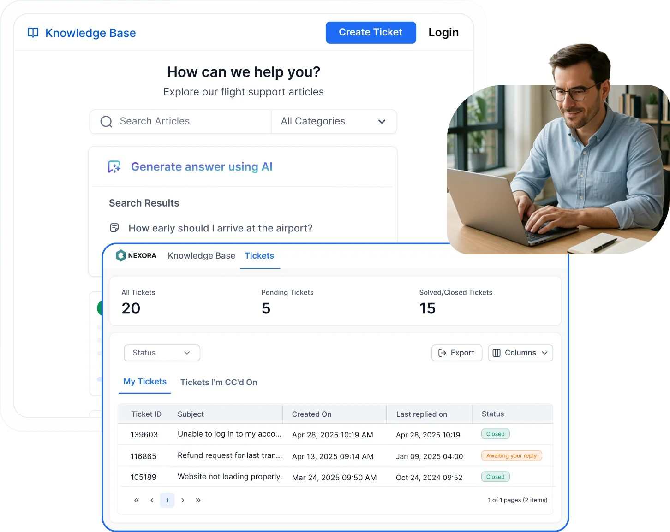Click the 'Awaiting your reply' status badge
670x532 pixels.
coord(511,455)
